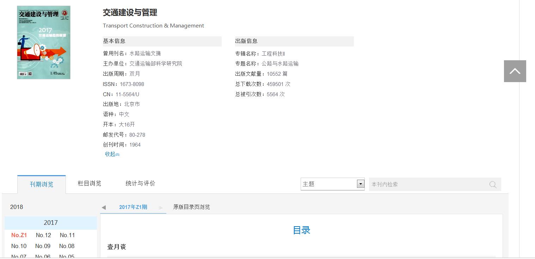
Task: Switch to the 栏目浏览 tab
Action: coord(90,183)
